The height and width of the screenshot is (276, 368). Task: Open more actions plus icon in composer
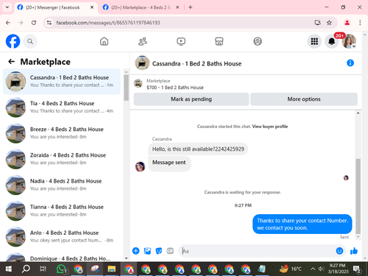coord(135,251)
